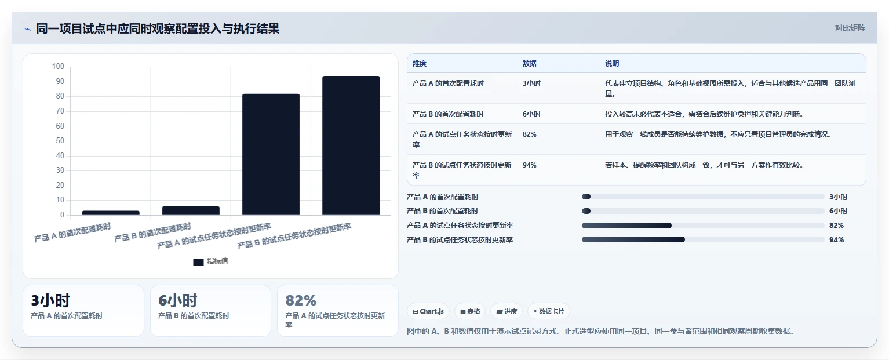Viewport: 889px width, 360px height.
Task: Click the 3小时 value ending the first progress row
Action: coord(838,197)
